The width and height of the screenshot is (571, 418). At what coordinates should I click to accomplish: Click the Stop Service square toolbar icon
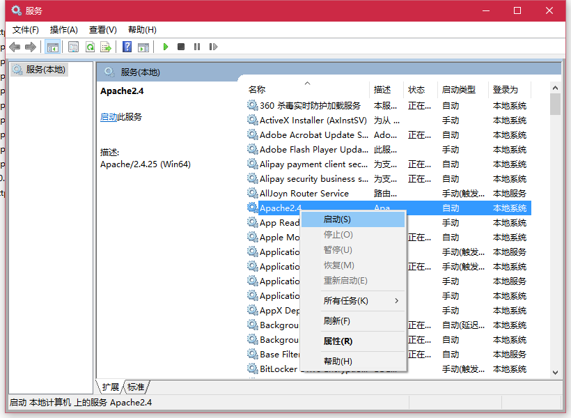point(181,47)
